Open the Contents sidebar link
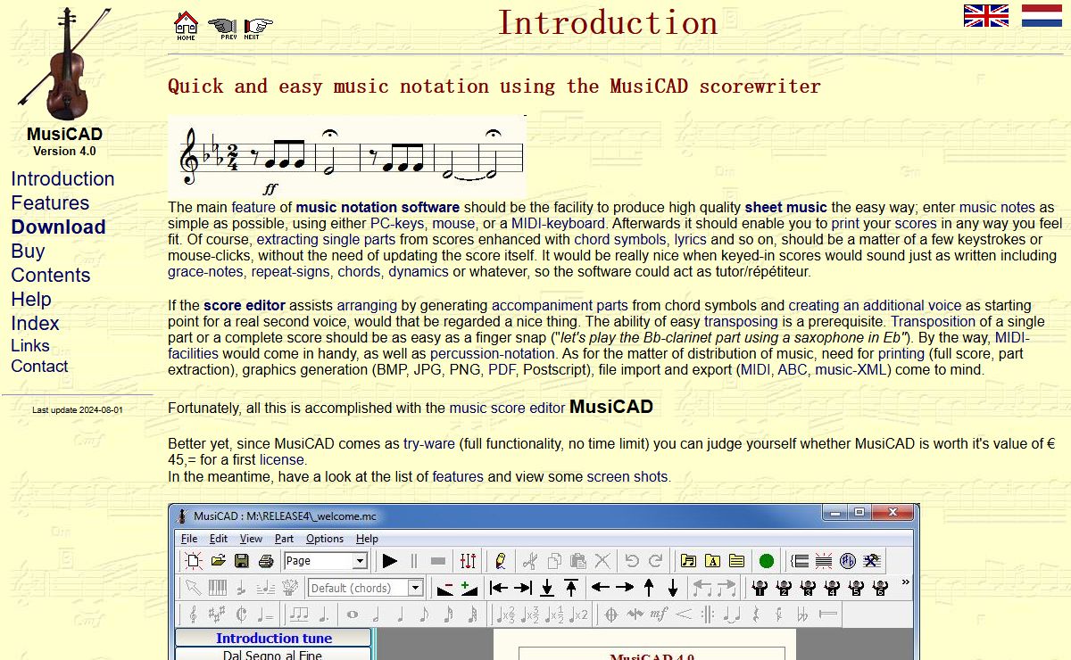Screen dimensions: 1071x660 click(51, 275)
